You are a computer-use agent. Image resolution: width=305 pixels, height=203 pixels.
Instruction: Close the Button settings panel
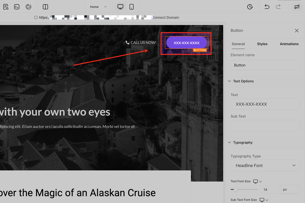(297, 30)
